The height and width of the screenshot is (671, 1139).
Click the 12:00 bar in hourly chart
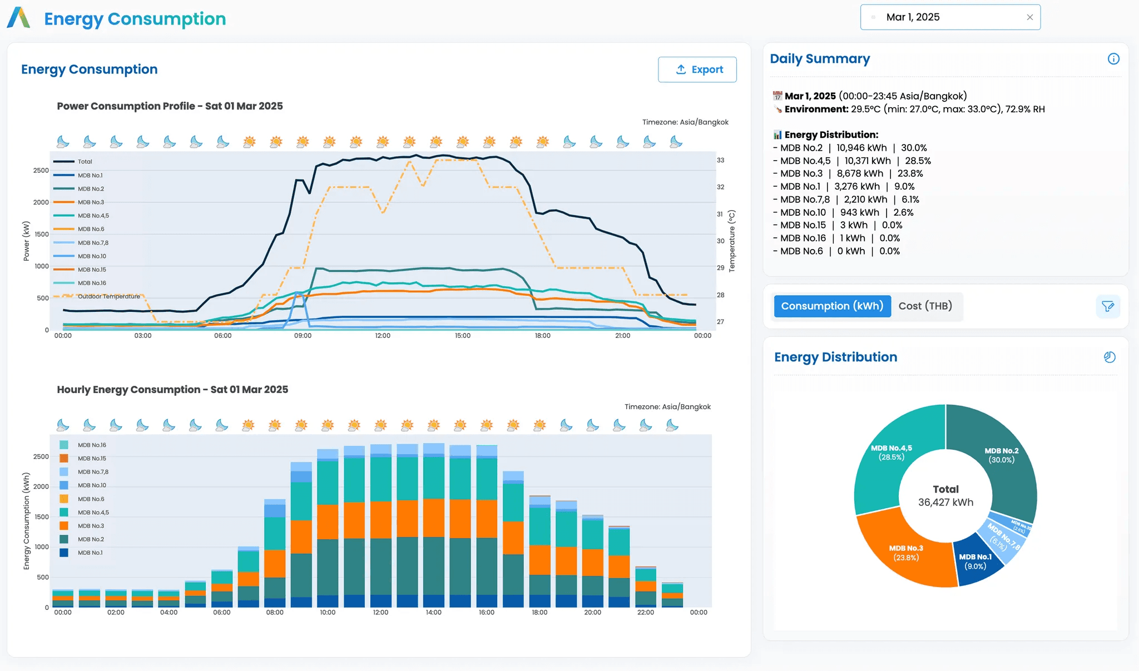381,526
